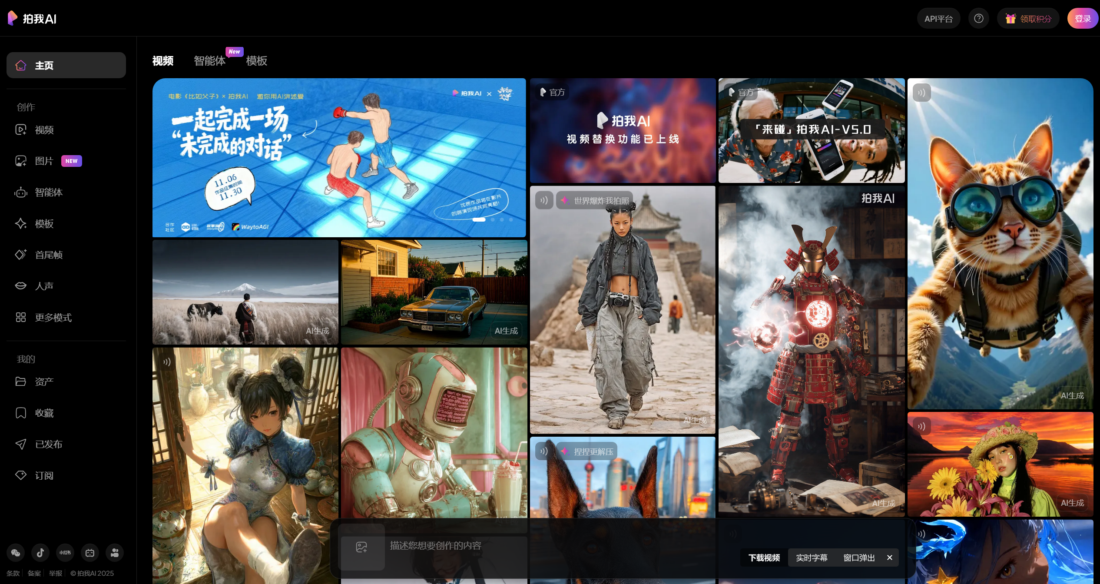Unmute sound on the goggles cat video
Image resolution: width=1100 pixels, height=584 pixels.
coord(921,93)
